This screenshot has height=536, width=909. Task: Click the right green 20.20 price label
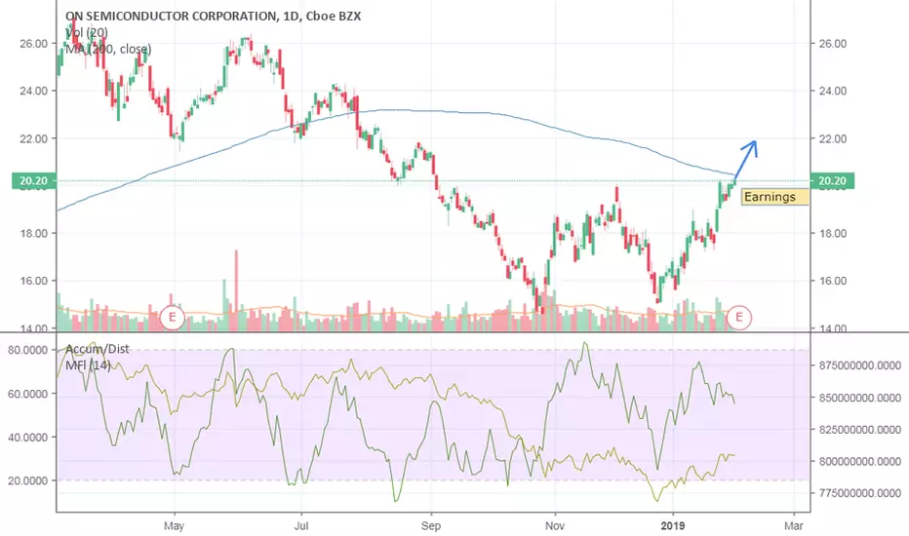pos(833,181)
